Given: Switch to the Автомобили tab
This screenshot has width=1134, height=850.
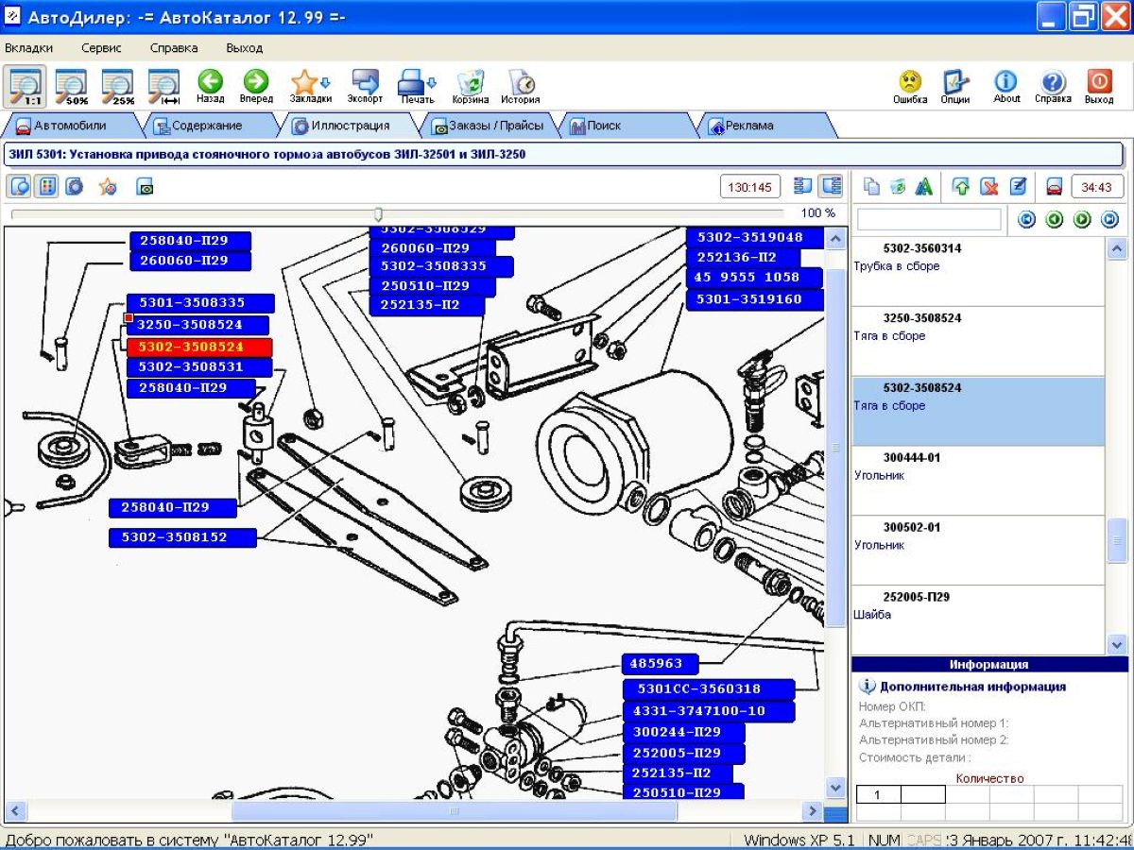Looking at the screenshot, I should (71, 125).
